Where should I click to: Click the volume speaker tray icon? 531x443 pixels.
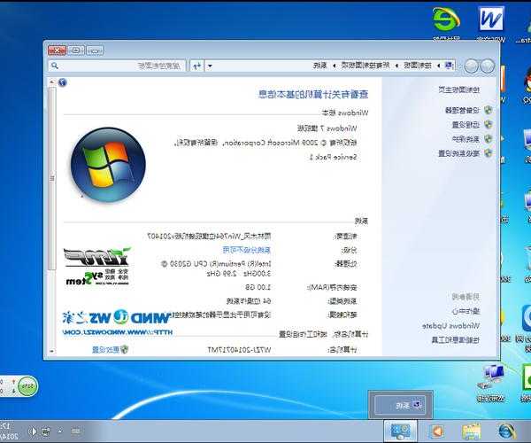point(31,431)
